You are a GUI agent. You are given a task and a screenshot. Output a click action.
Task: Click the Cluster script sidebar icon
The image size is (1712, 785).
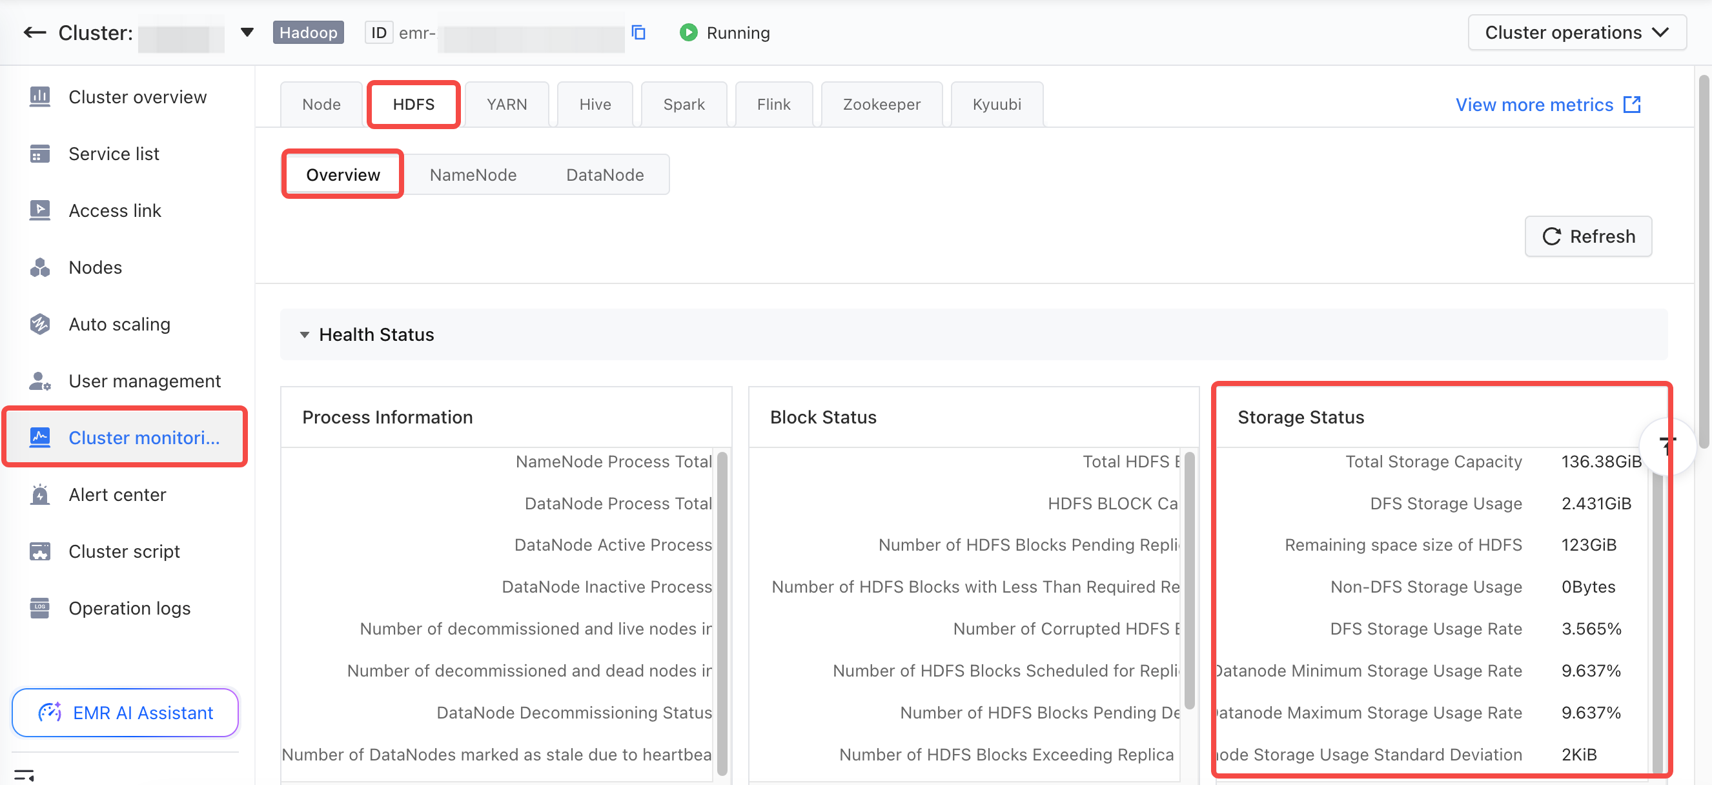click(x=40, y=552)
